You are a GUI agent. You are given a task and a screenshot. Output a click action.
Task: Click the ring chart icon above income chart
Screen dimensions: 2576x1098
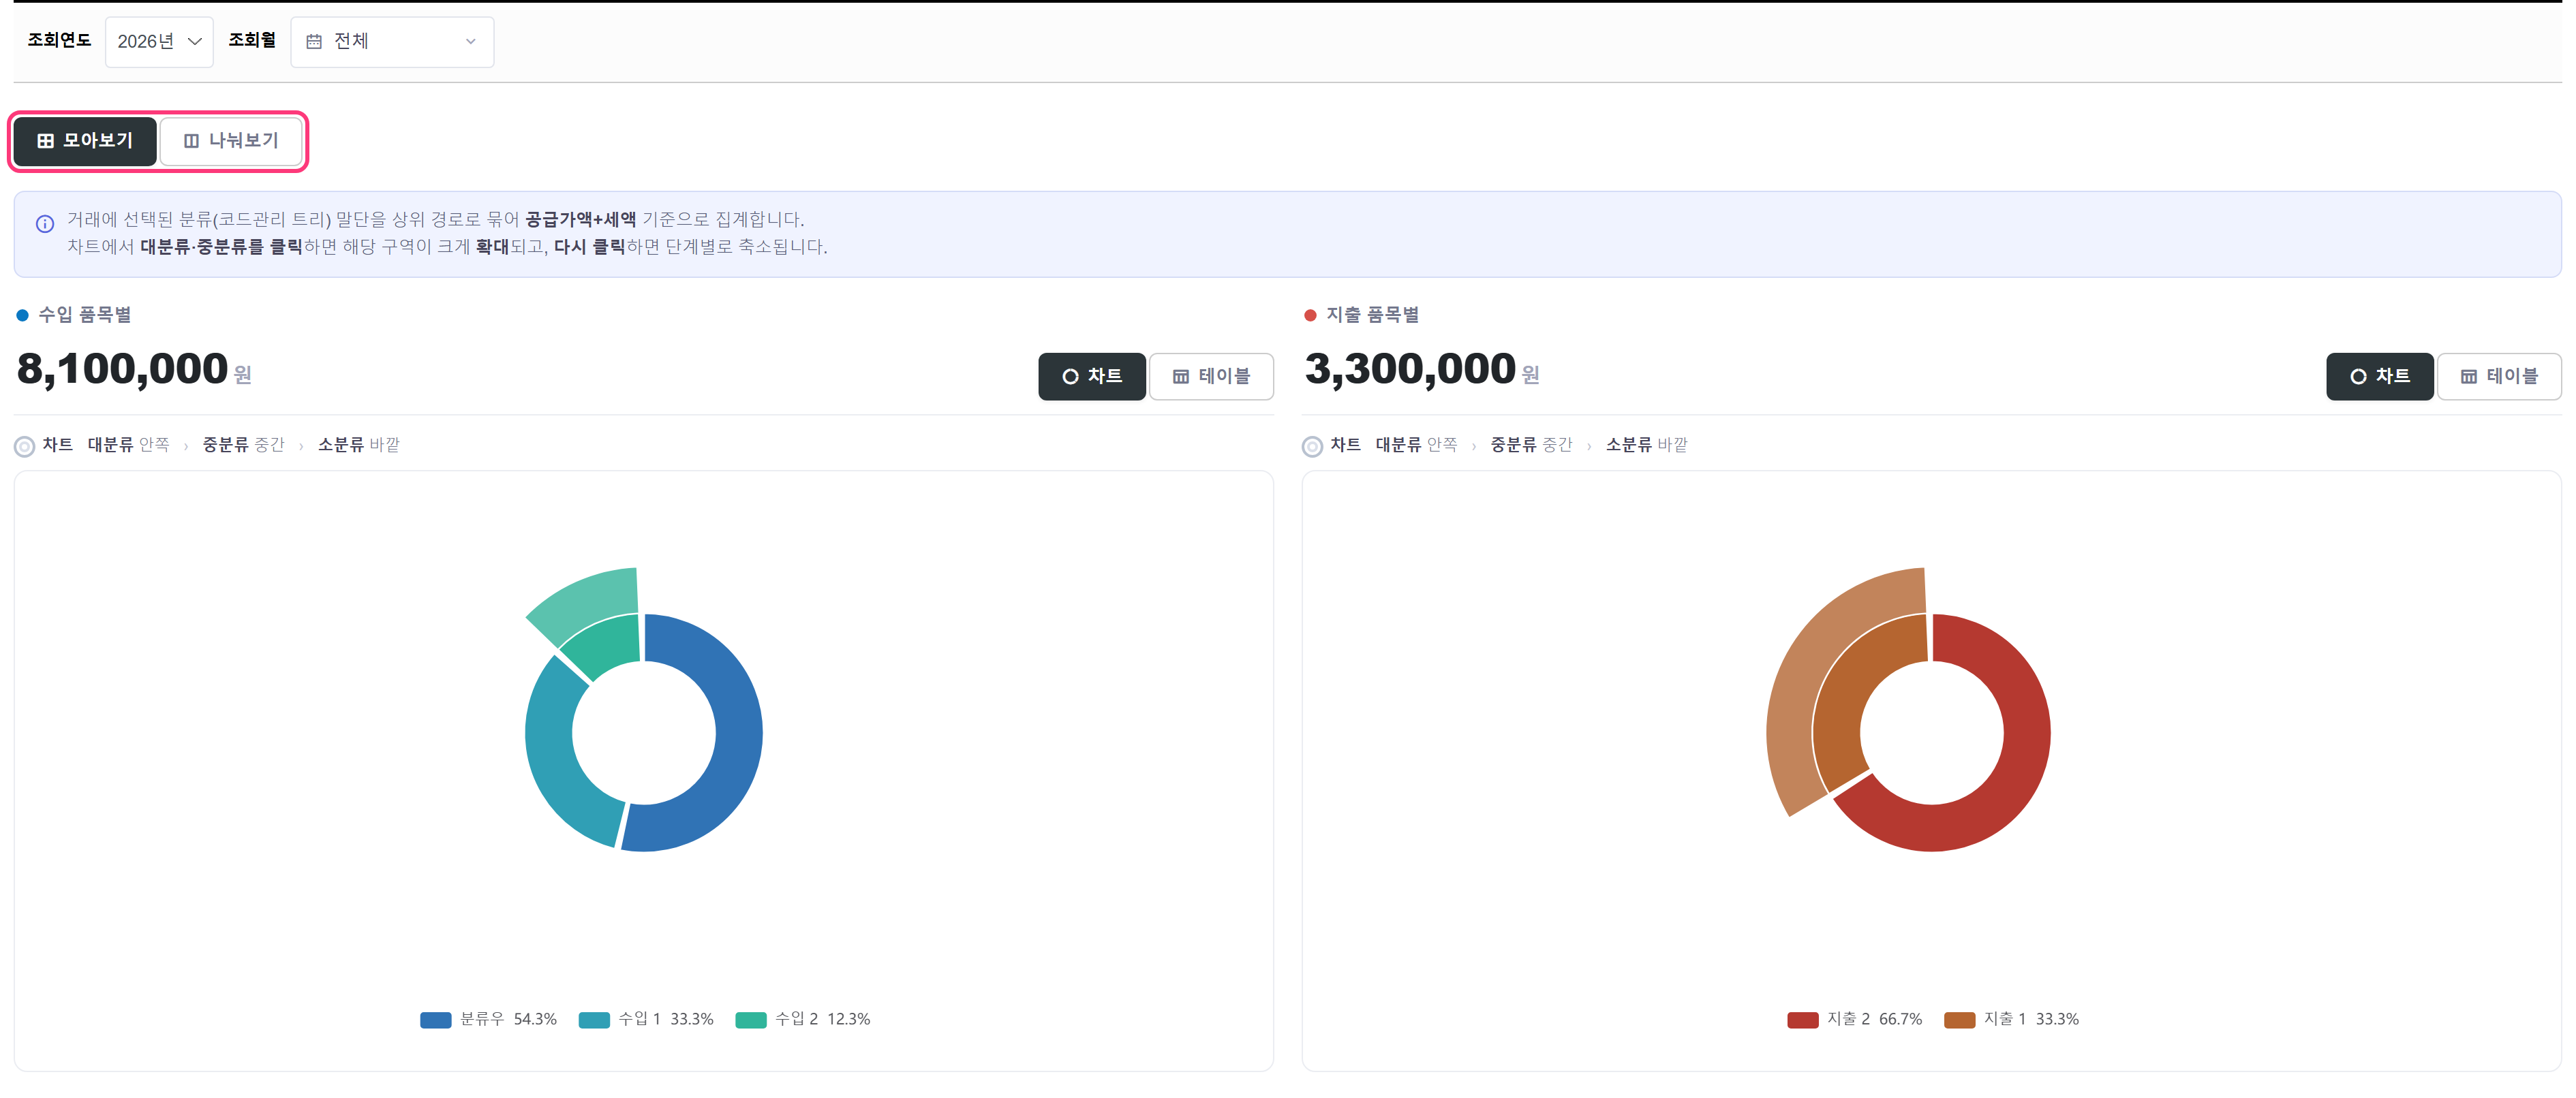[x=25, y=447]
